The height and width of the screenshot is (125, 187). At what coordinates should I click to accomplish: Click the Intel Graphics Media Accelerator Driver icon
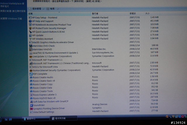[30, 42]
